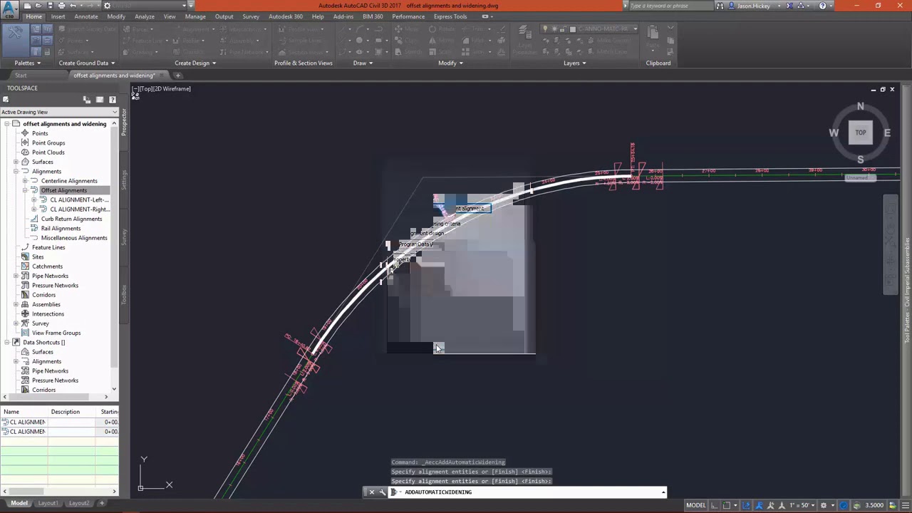
Task: Switch to the Analyze ribbon tab
Action: pos(145,16)
